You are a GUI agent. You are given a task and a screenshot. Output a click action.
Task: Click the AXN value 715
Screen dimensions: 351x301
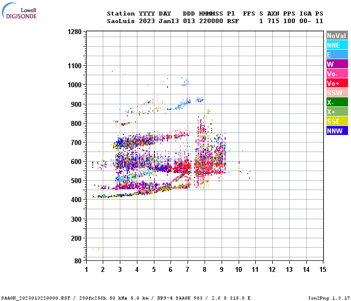click(273, 21)
